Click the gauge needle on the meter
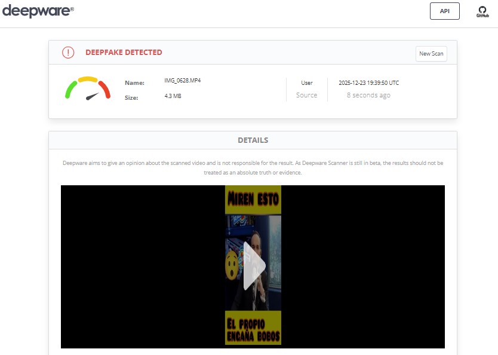This screenshot has width=498, height=355. click(x=92, y=96)
